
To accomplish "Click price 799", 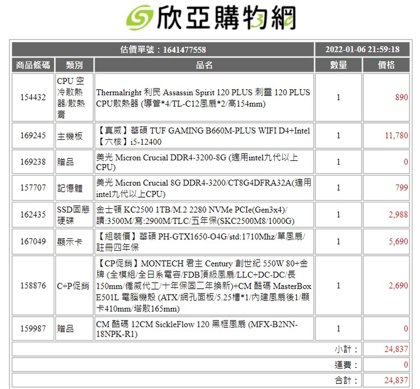I will point(401,188).
